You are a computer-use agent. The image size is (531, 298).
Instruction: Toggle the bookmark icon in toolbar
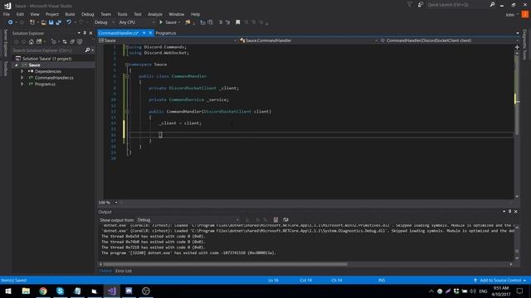pos(238,22)
